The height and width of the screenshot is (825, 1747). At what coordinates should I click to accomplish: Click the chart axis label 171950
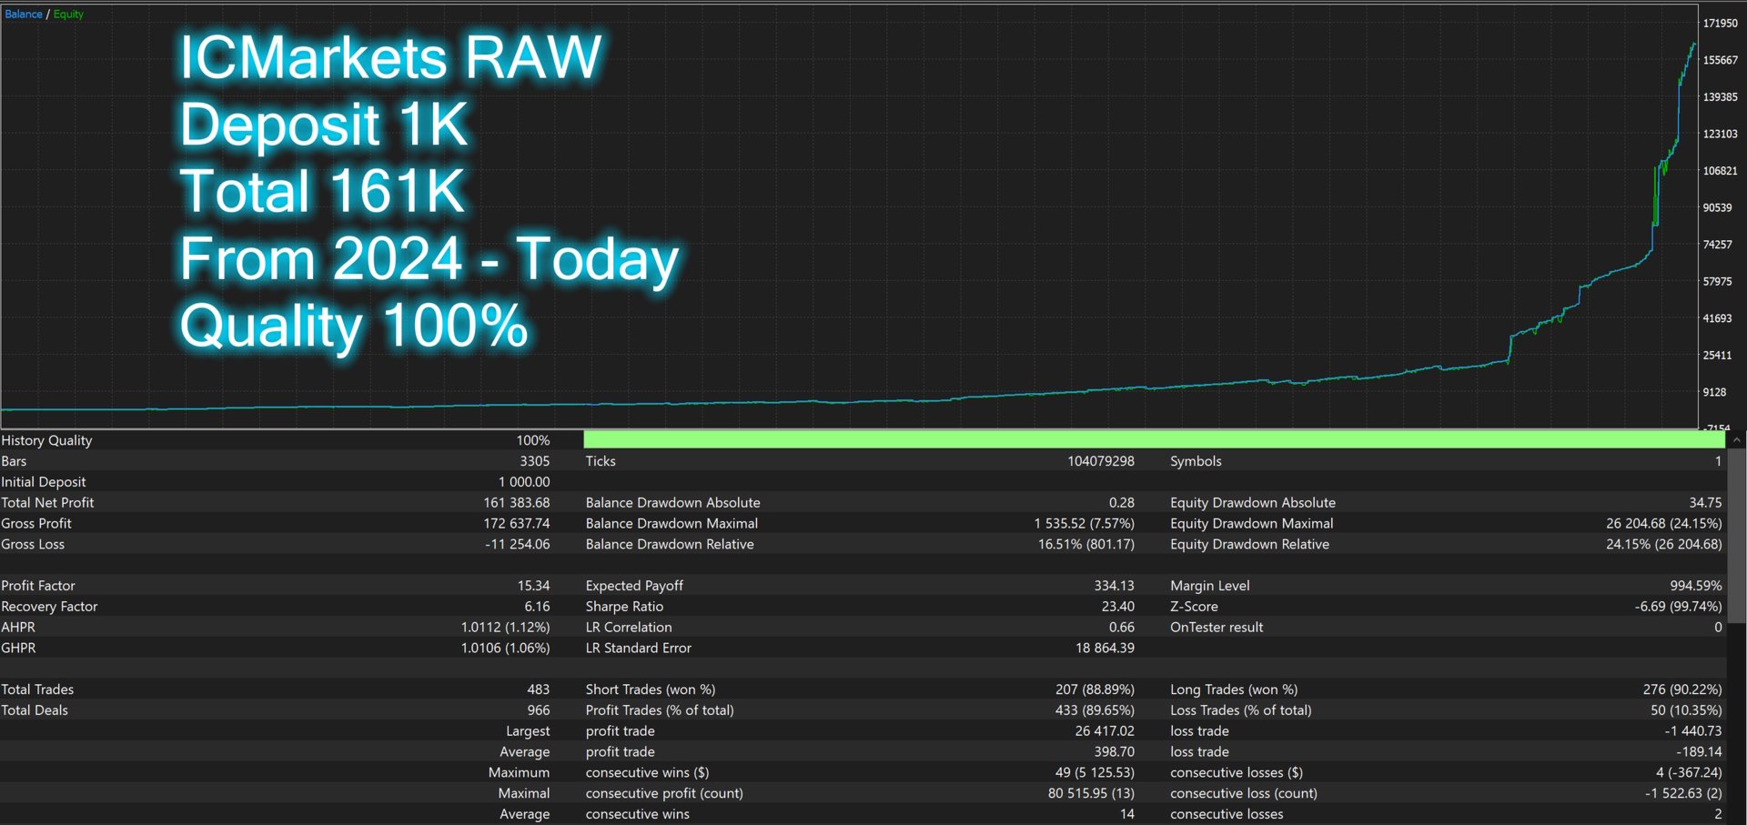[x=1720, y=24]
